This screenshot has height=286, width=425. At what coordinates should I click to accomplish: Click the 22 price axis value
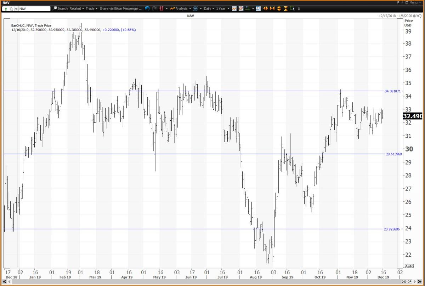pyautogui.click(x=408, y=254)
